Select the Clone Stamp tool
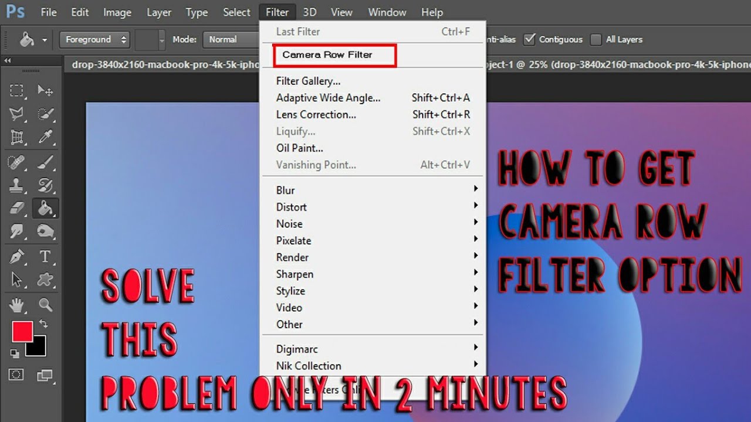The width and height of the screenshot is (751, 422). [17, 185]
